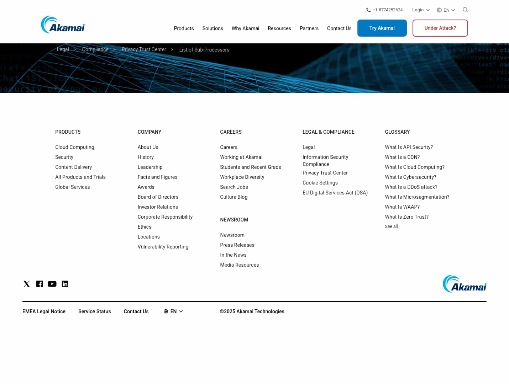
Task: Open EU Digital Services Act (DSA) link
Action: click(x=335, y=193)
